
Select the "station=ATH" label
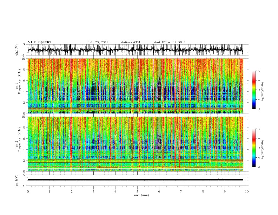(130, 42)
